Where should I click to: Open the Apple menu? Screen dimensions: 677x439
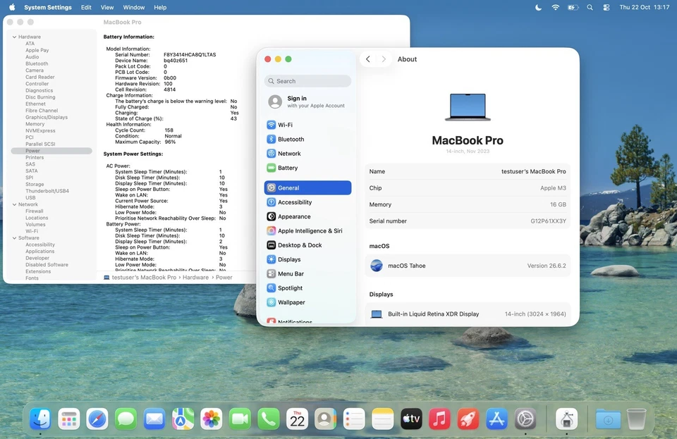coord(12,7)
